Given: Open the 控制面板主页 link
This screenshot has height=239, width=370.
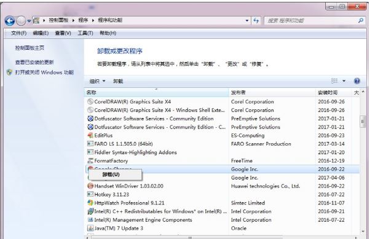Looking at the screenshot, I should pyautogui.click(x=30, y=48).
